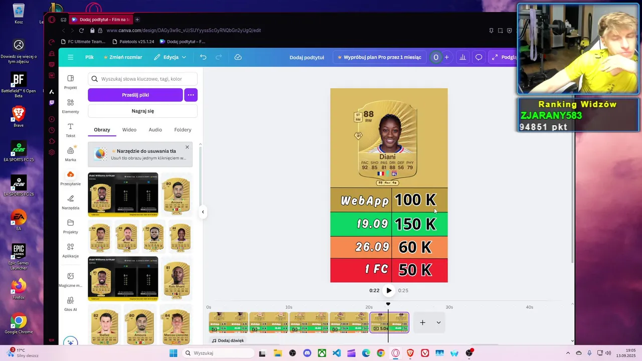Open EA SPORTS FC 26 desktop shortcut
This screenshot has width=642, height=361.
(x=19, y=185)
